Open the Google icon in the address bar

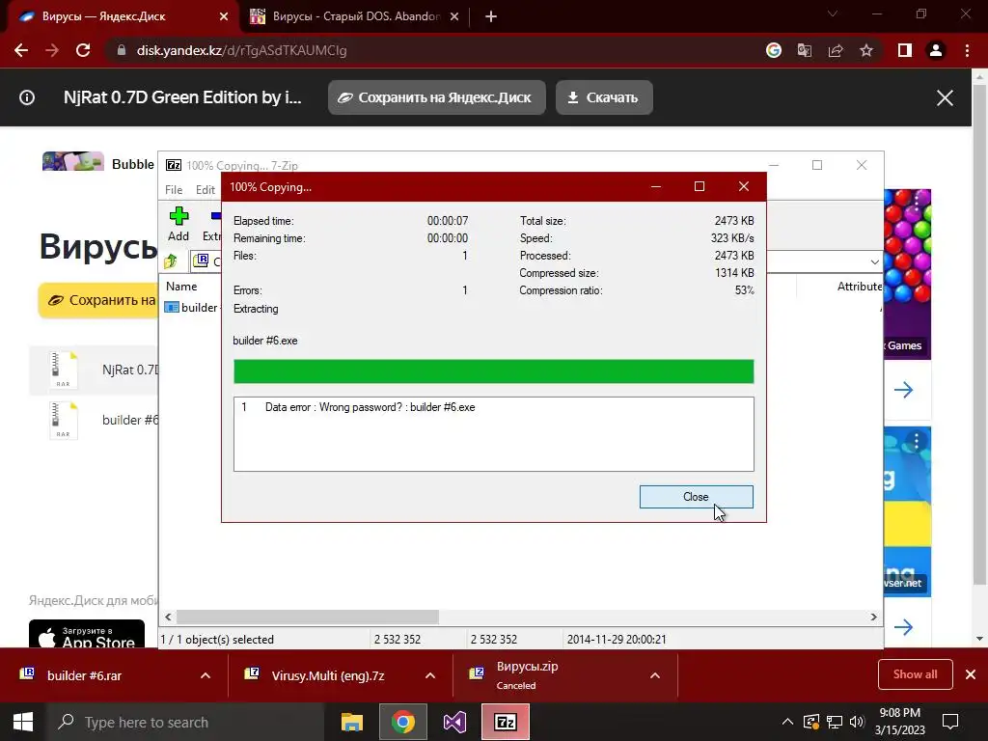774,50
